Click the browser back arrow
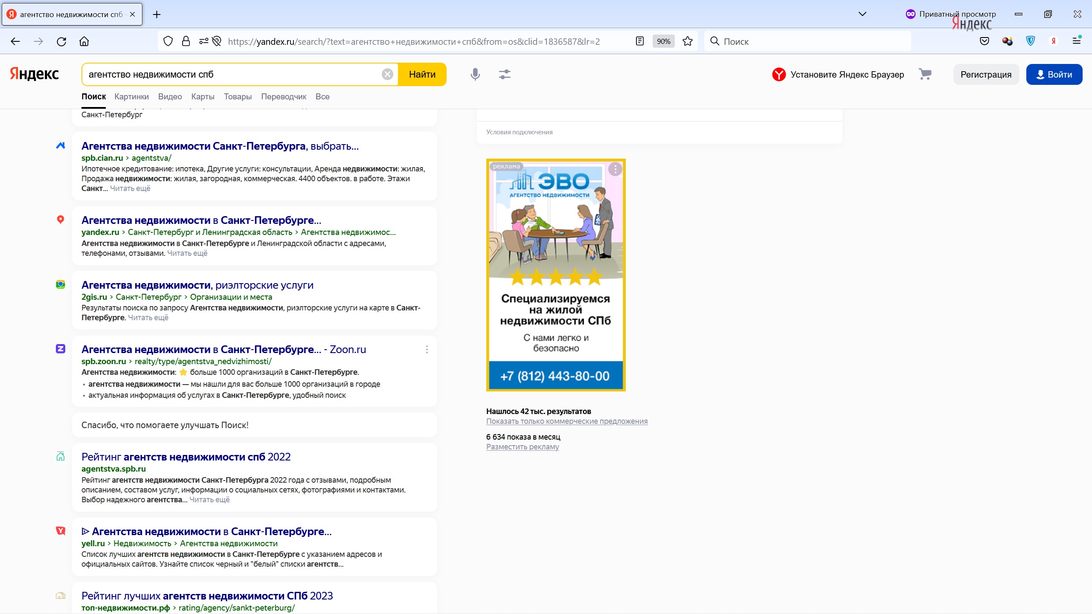This screenshot has width=1092, height=614. pos(15,41)
